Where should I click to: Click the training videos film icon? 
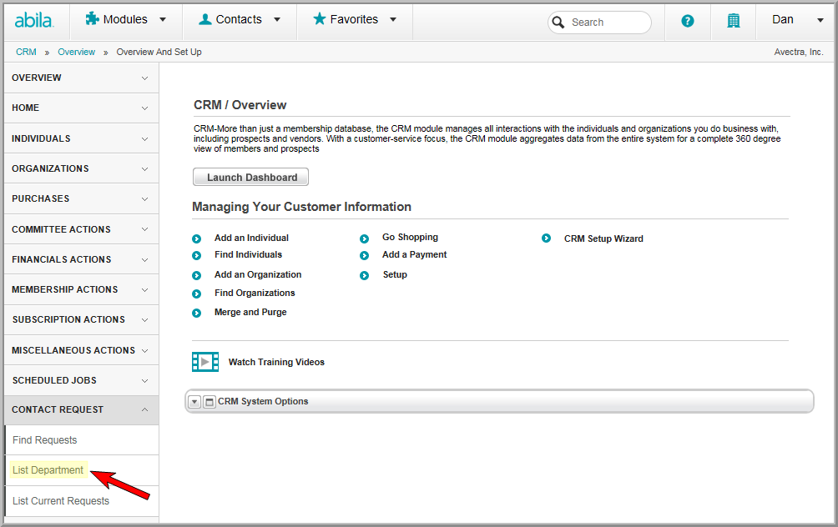coord(205,362)
